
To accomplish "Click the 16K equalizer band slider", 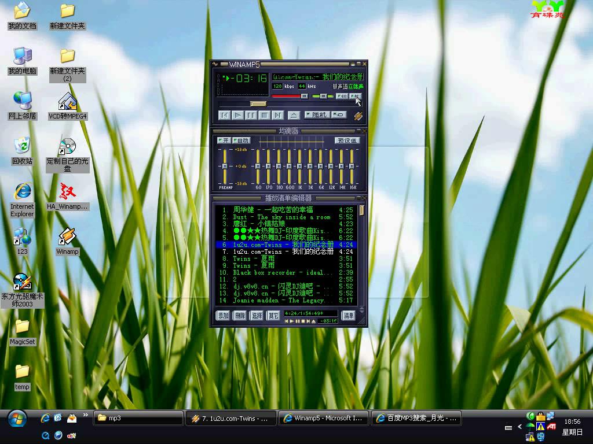I will click(352, 166).
